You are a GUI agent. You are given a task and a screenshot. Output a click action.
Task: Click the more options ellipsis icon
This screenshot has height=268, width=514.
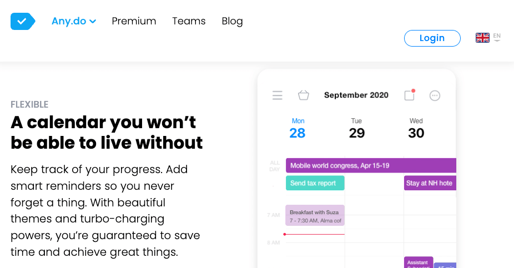pyautogui.click(x=435, y=95)
